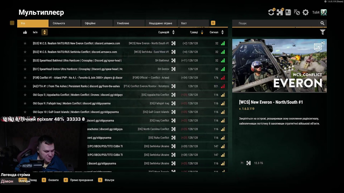The width and height of the screenshot is (344, 193).
Task: Switch to the Нещодавно зігране tab
Action: point(161,23)
